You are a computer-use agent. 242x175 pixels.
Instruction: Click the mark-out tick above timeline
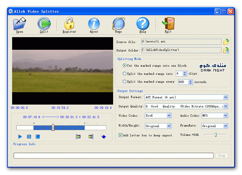tap(85, 123)
